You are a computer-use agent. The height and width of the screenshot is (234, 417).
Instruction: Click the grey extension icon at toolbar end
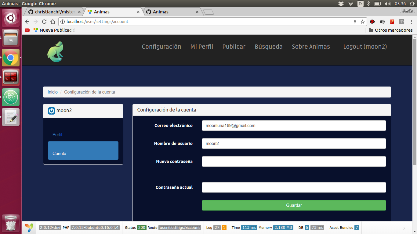tap(402, 22)
